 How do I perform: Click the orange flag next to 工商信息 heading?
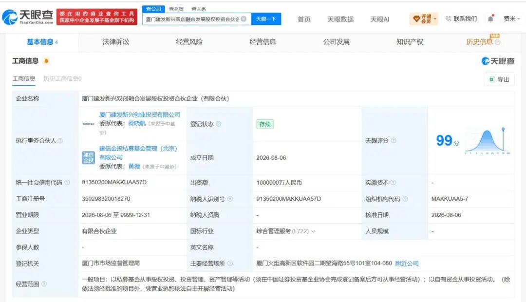tap(46, 61)
